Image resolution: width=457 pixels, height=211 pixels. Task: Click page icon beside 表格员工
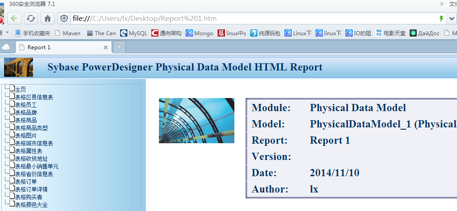click(12, 103)
